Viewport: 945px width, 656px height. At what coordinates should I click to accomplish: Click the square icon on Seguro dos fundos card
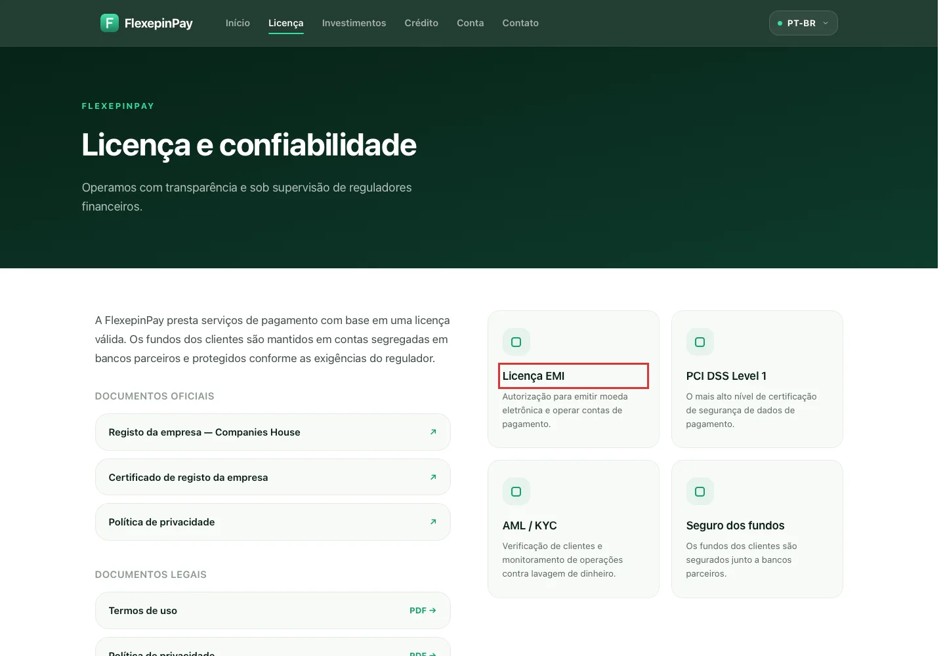[x=700, y=491]
